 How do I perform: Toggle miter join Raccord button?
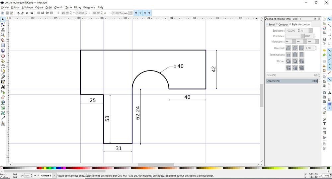coord(301,48)
